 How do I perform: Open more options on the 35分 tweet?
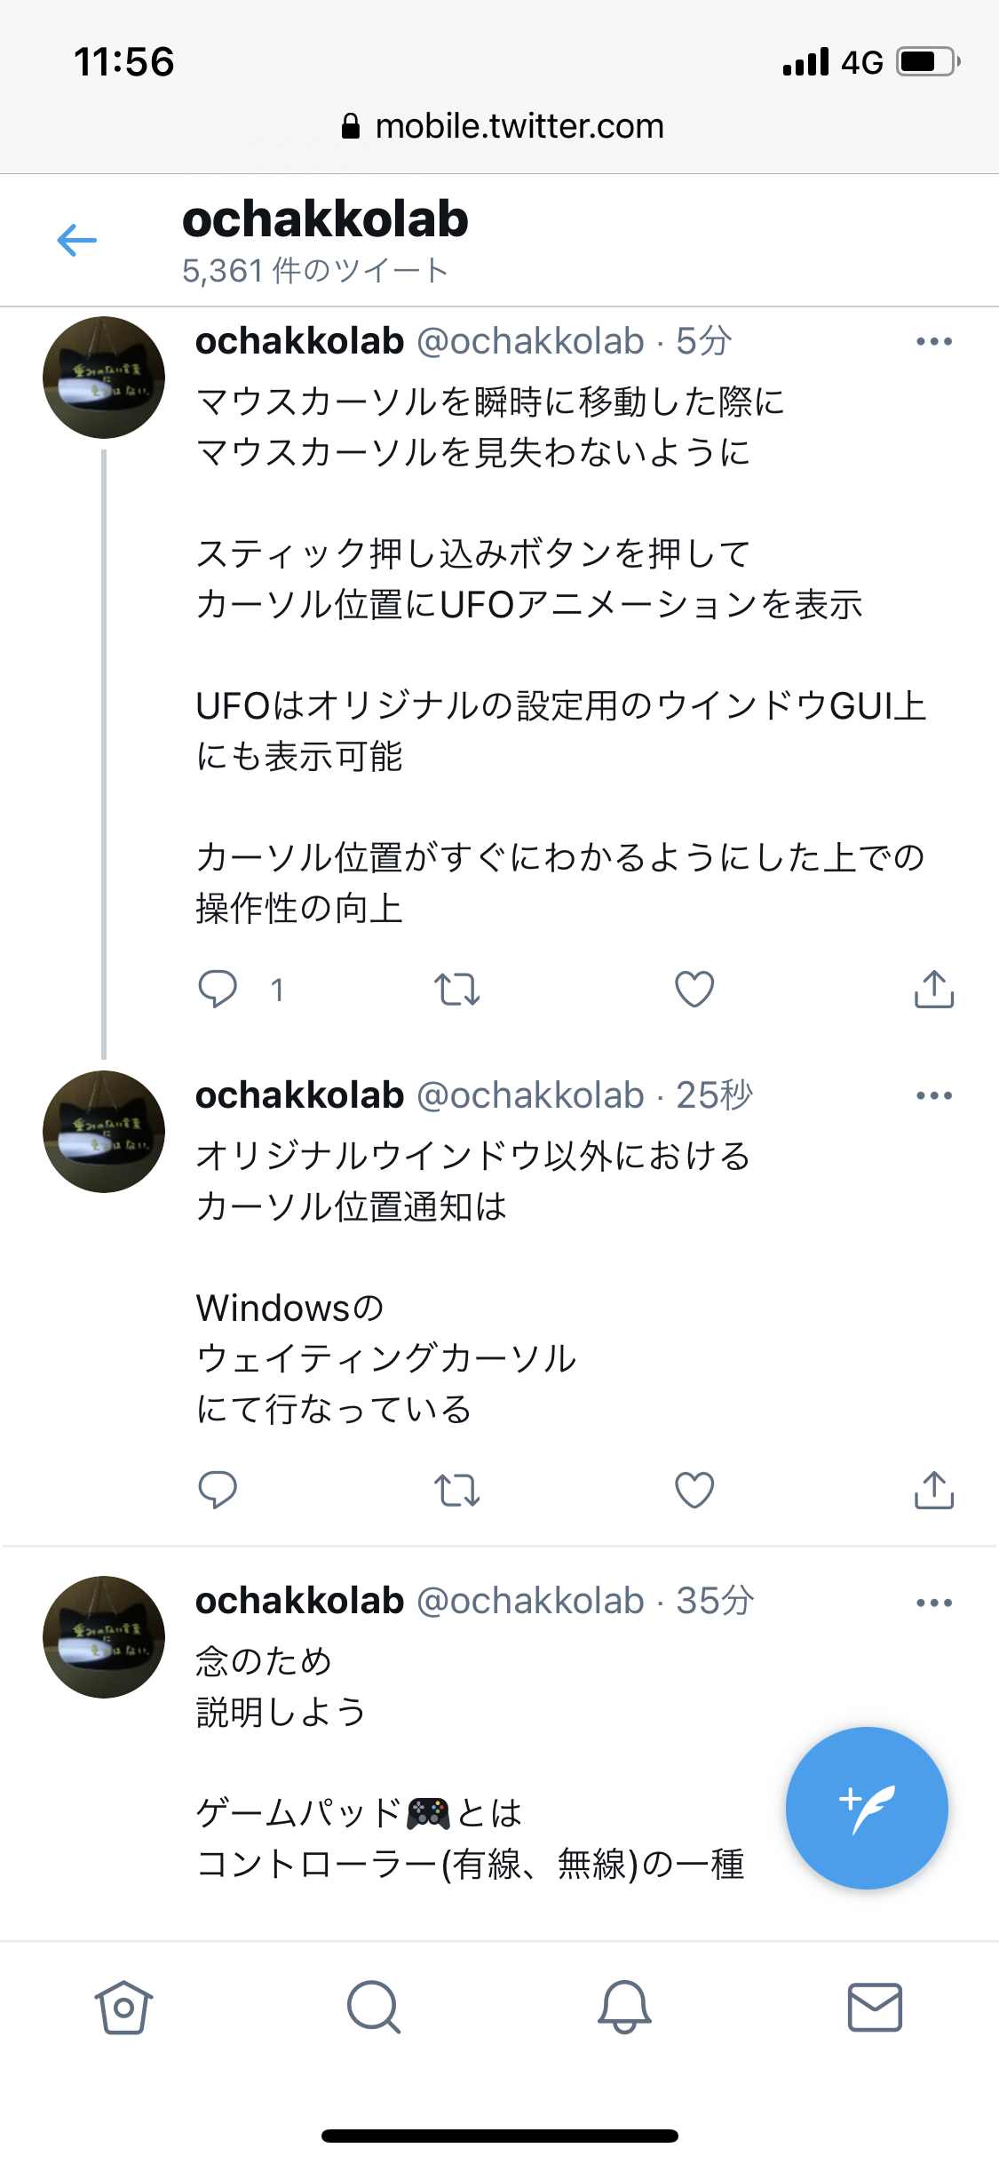[x=933, y=1603]
